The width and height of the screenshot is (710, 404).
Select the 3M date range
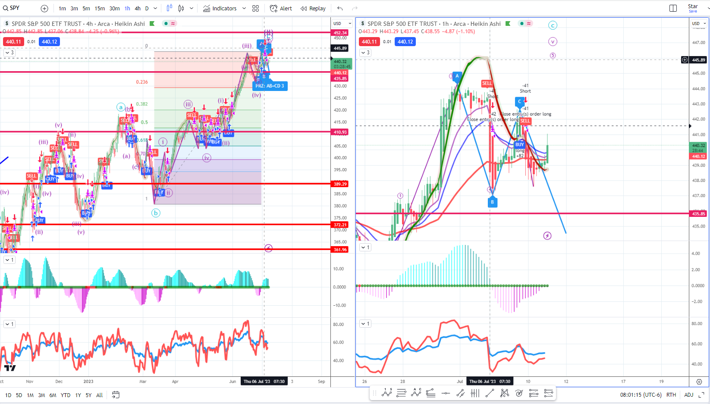tap(41, 395)
